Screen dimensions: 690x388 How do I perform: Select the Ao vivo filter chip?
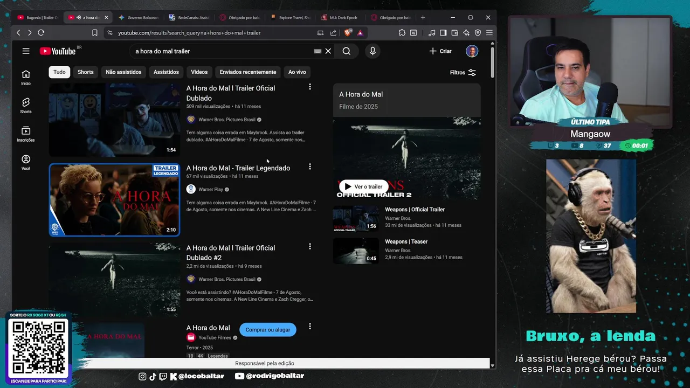pyautogui.click(x=297, y=72)
